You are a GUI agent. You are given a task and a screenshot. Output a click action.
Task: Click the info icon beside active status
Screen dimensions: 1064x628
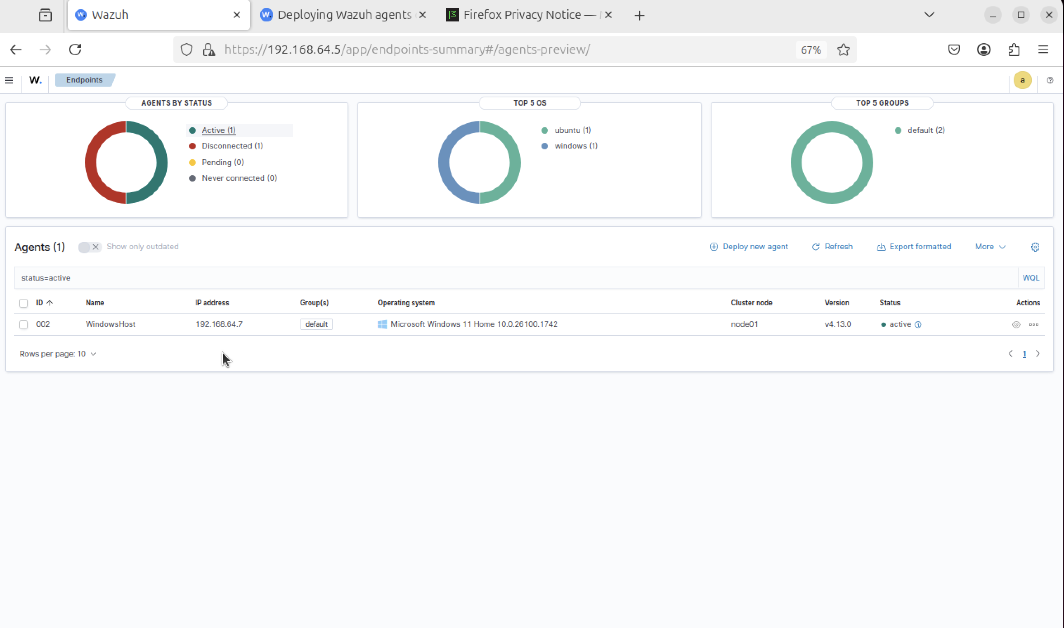918,325
